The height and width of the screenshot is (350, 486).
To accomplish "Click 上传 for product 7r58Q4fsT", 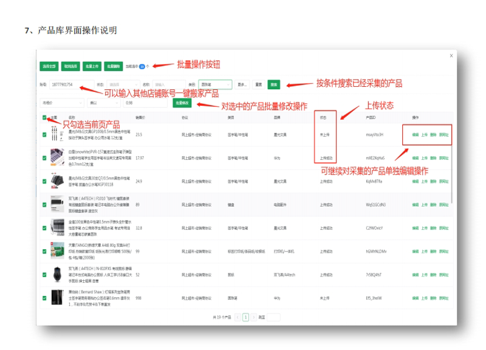I will point(424,275).
